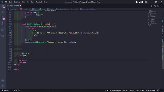Image resolution: width=164 pixels, height=92 pixels.
Task: Expand the folded script block at line 62
Action: [x=13, y=60]
